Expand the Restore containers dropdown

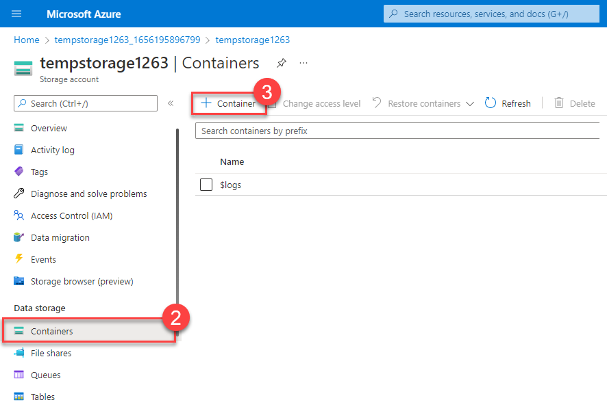469,104
